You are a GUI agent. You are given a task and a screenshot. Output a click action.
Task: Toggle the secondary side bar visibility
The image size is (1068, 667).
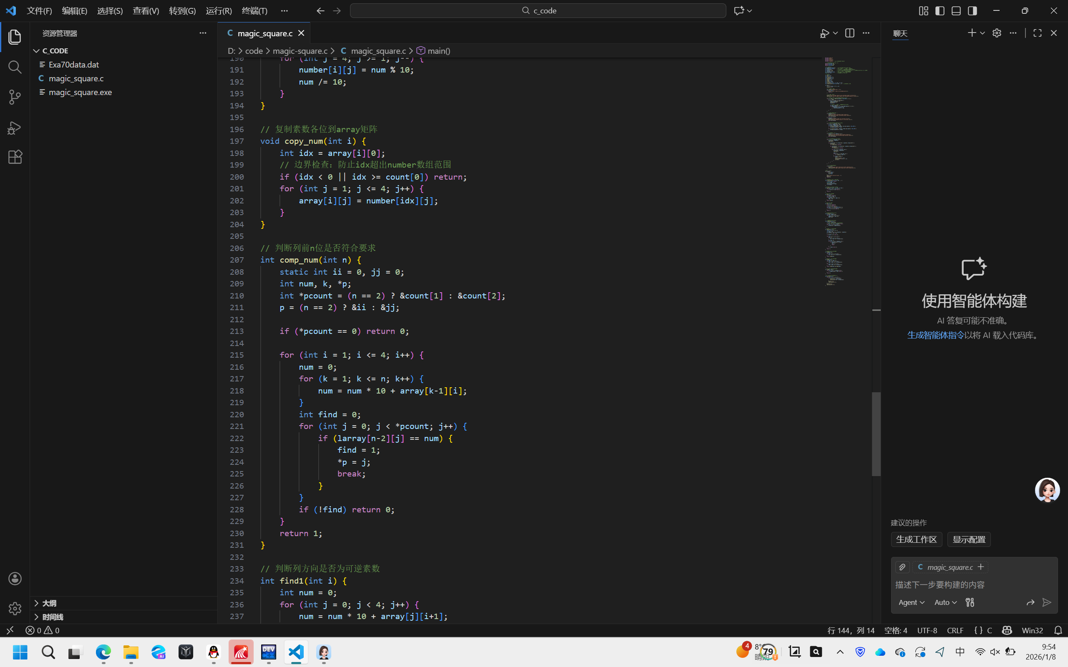point(972,10)
